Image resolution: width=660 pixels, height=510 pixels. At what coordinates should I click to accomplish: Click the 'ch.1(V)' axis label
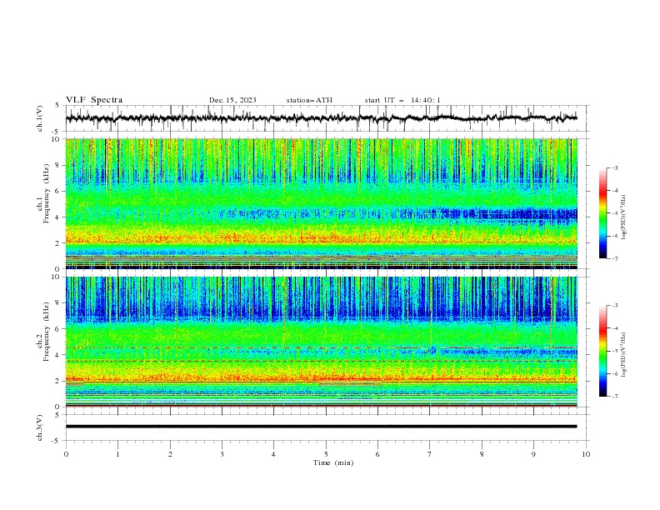point(40,118)
